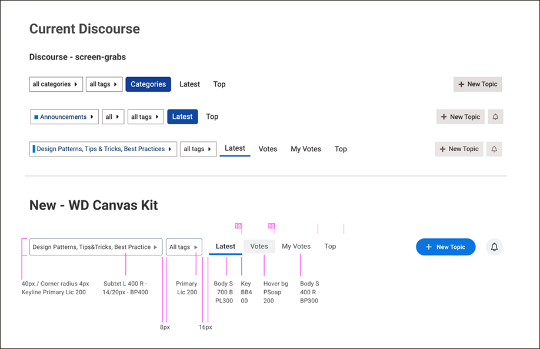Open hovered Votes tab in Canvas Kit
Image resolution: width=540 pixels, height=349 pixels.
pyautogui.click(x=259, y=247)
